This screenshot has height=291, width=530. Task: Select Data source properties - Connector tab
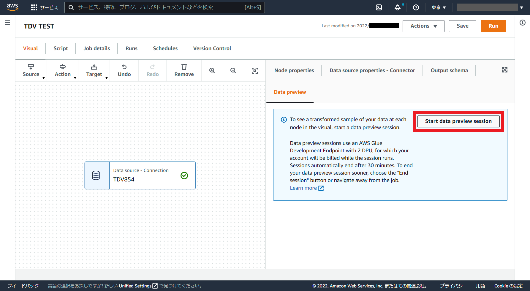click(x=372, y=70)
